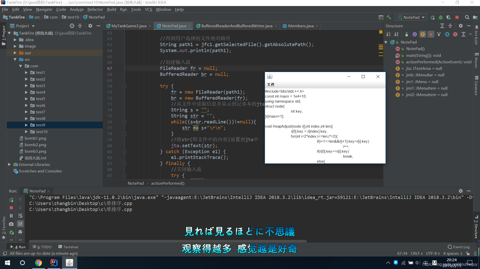This screenshot has width=480, height=269.
Task: Expand the image folder
Action: click(x=15, y=46)
